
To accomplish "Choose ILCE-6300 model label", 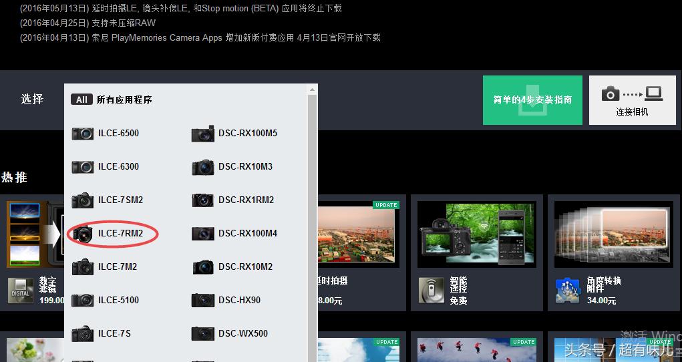I will 118,167.
